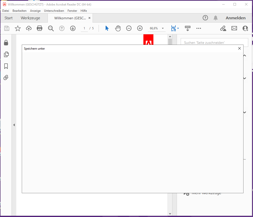Activate the hand pan tool
The image size is (253, 217).
(118, 28)
